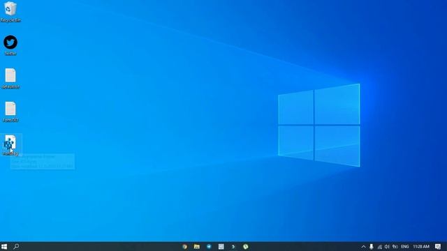Image resolution: width=447 pixels, height=251 pixels.
Task: Launch Chrome from the taskbar
Action: point(184,246)
